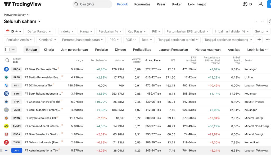Open the Perubahan % filter dropdown
The width and height of the screenshot is (271, 156).
click(110, 31)
